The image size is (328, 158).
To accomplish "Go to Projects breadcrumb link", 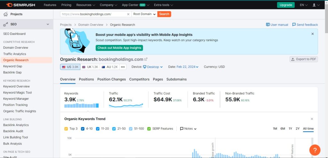I will [66, 25].
